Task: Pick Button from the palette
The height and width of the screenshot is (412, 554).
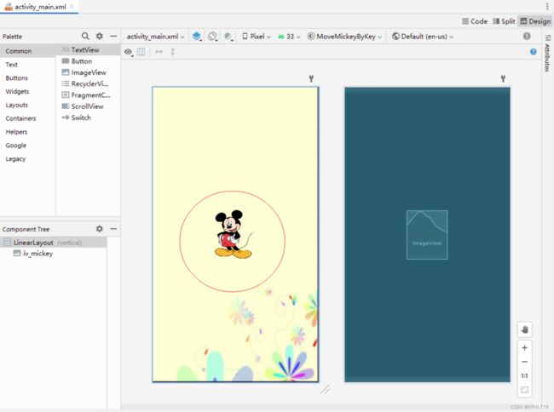Action: pyautogui.click(x=89, y=61)
